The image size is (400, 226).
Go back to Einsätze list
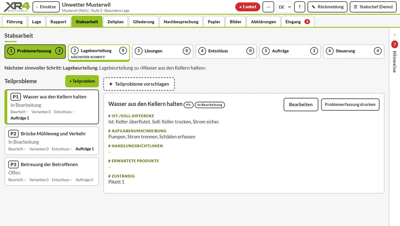click(46, 7)
